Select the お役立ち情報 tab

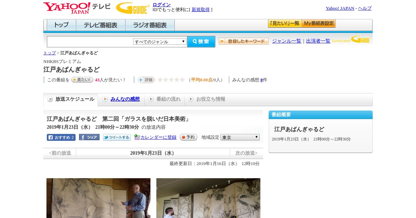click(x=207, y=99)
